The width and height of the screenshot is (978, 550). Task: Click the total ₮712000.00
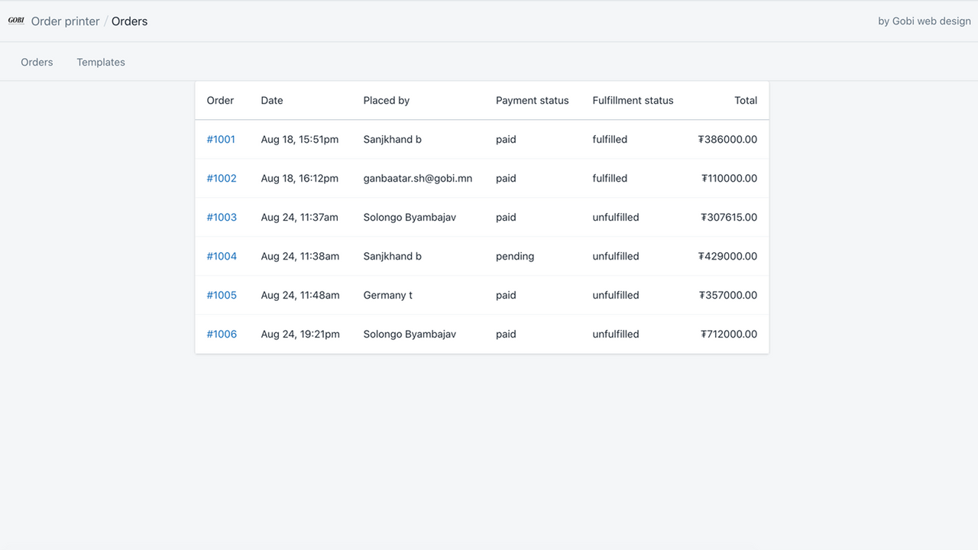click(x=729, y=334)
